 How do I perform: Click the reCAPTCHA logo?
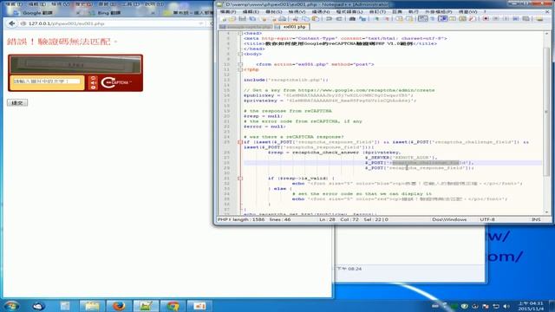[116, 82]
